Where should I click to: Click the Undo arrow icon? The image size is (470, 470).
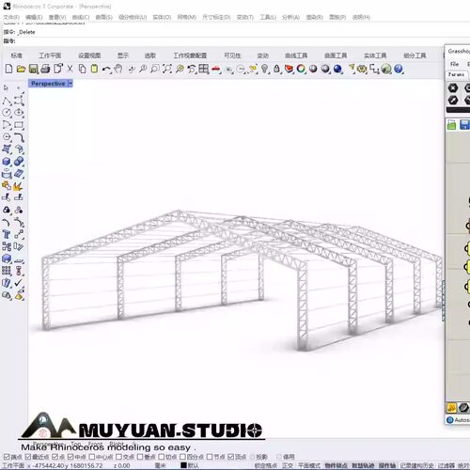point(106,70)
